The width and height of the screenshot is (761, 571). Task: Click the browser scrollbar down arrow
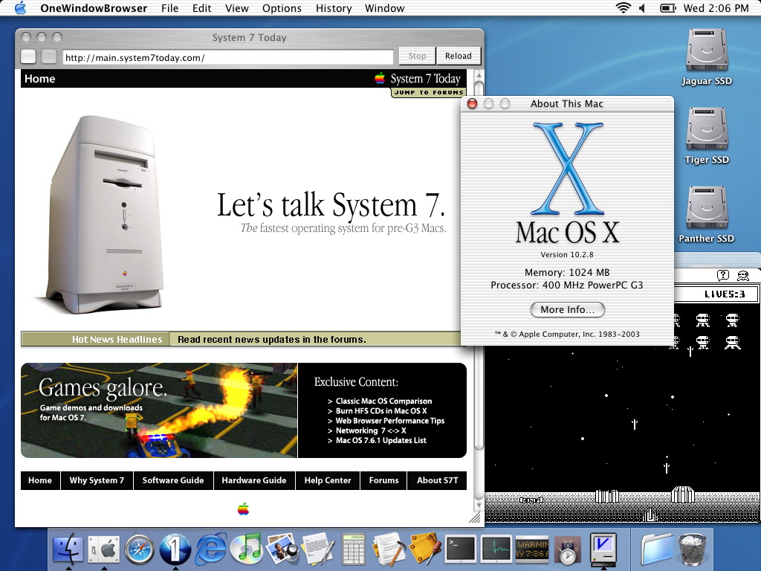pos(479,505)
